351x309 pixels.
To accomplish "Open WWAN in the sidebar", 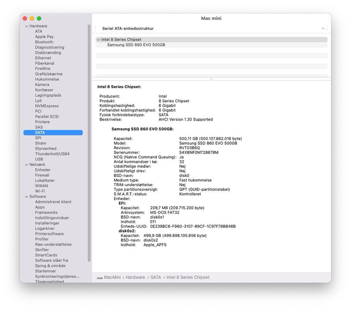I will [x=41, y=186].
